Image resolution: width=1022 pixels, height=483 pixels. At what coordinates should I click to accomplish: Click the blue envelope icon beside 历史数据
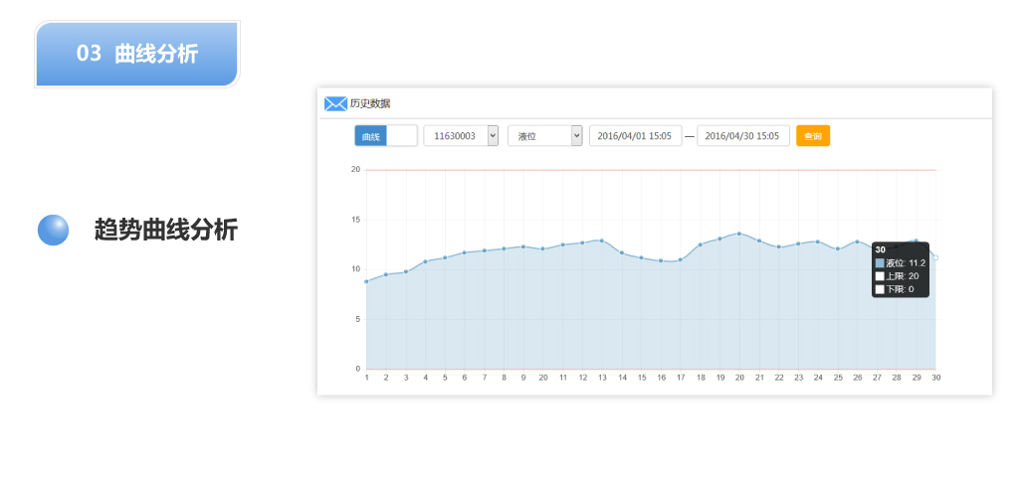(335, 103)
